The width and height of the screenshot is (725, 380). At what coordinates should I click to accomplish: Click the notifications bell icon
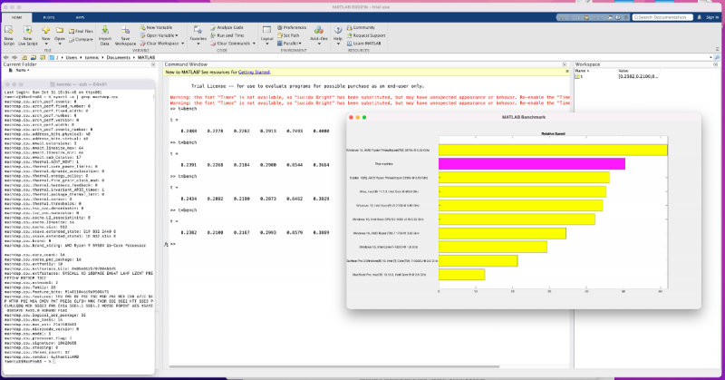(x=701, y=16)
